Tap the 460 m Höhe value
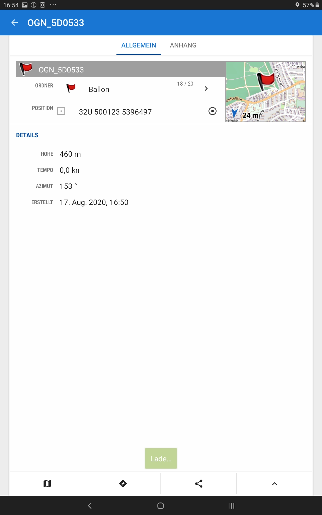Screen dimensions: 322x515 (70, 154)
